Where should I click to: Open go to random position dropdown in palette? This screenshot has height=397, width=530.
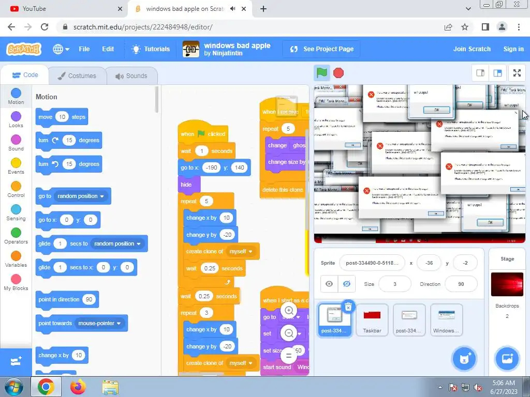pyautogui.click(x=81, y=196)
